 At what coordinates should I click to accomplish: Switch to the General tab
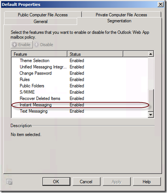click(40, 22)
